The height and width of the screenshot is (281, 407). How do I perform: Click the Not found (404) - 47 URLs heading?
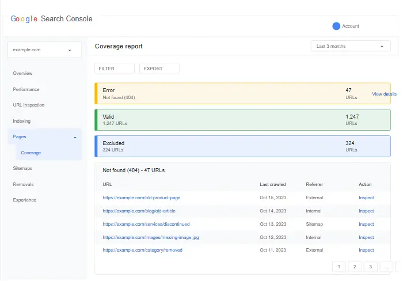[134, 170]
